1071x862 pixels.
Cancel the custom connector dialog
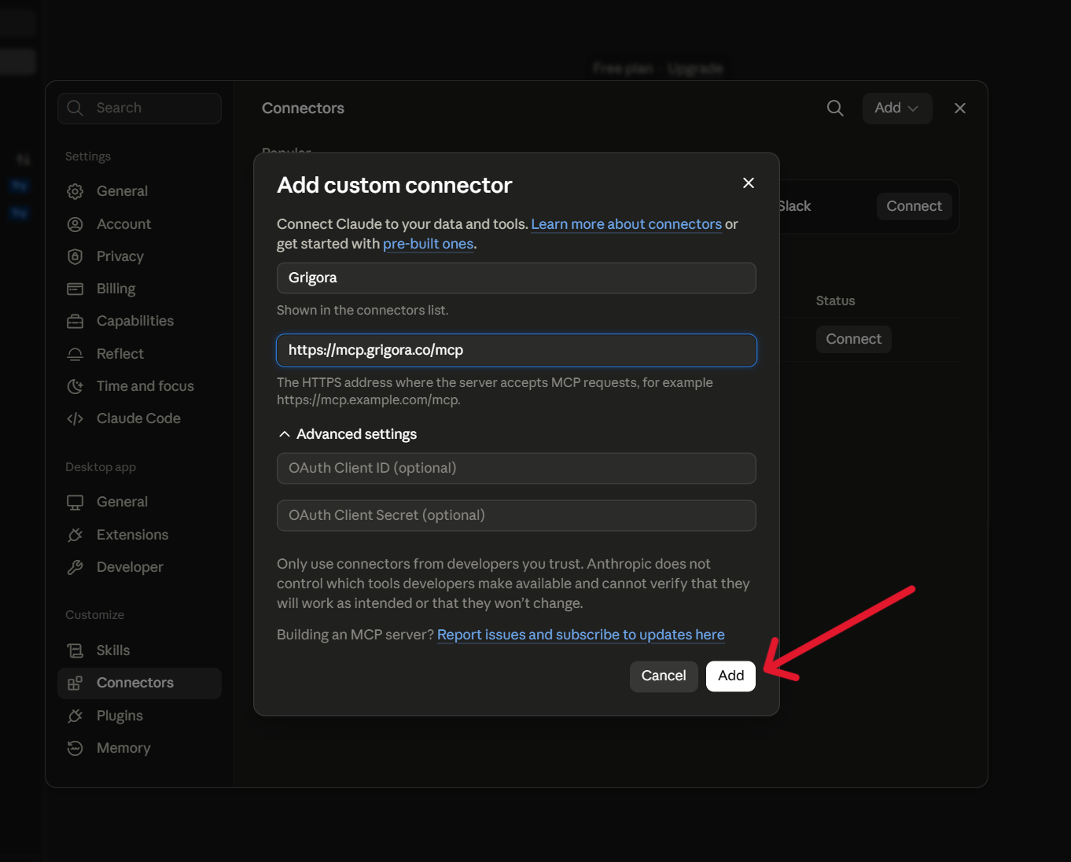tap(664, 676)
